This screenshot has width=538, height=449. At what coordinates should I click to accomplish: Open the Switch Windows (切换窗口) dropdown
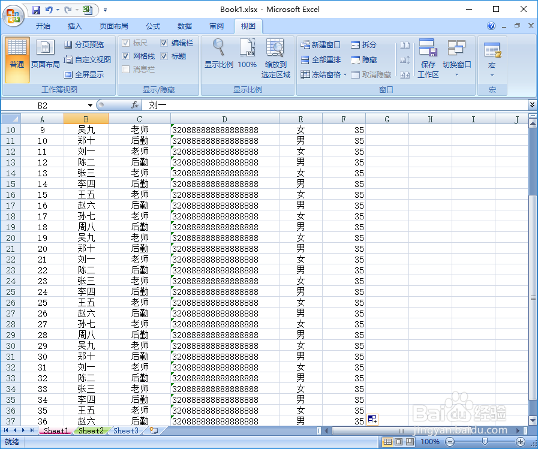point(456,59)
